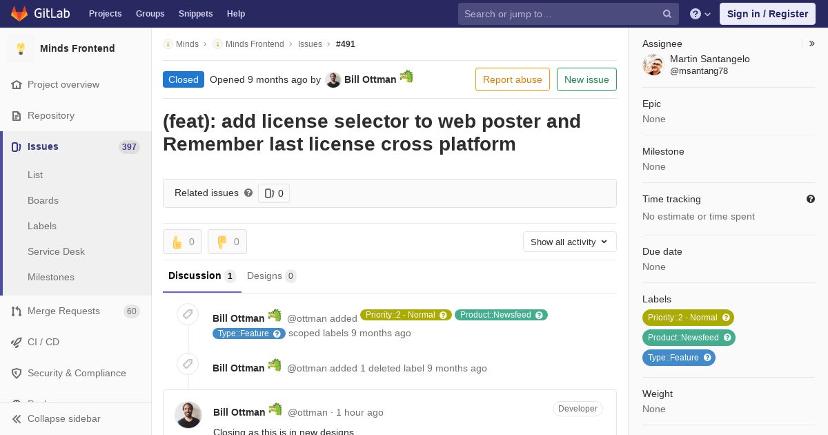Click Sign in / Register button
This screenshot has height=435, width=828.
(x=767, y=14)
